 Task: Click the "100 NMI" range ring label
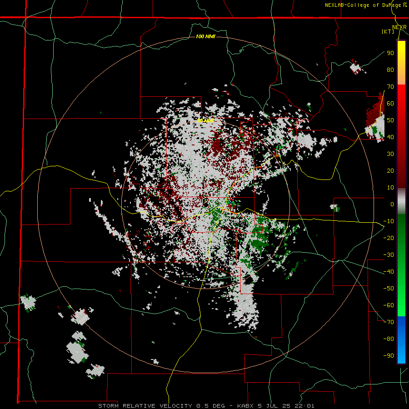(205, 36)
